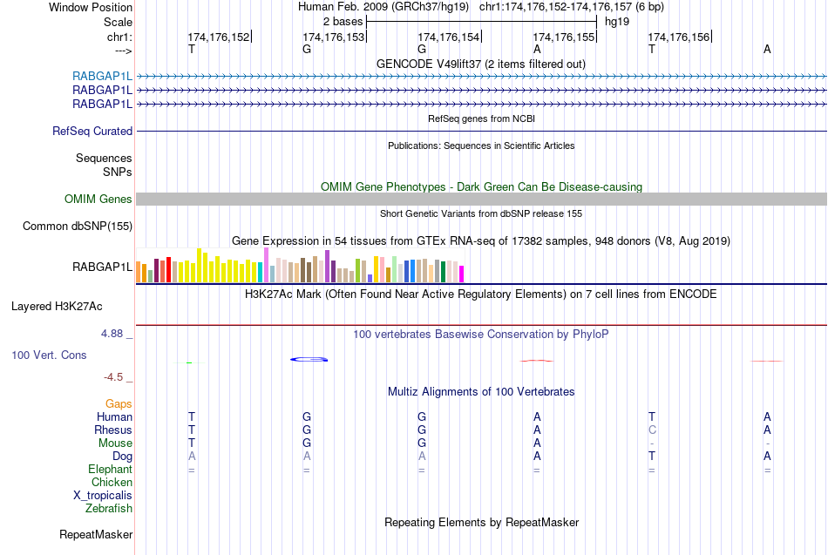The width and height of the screenshot is (828, 555).
Task: Click the hg19 label next to scale bar
Action: pos(617,22)
